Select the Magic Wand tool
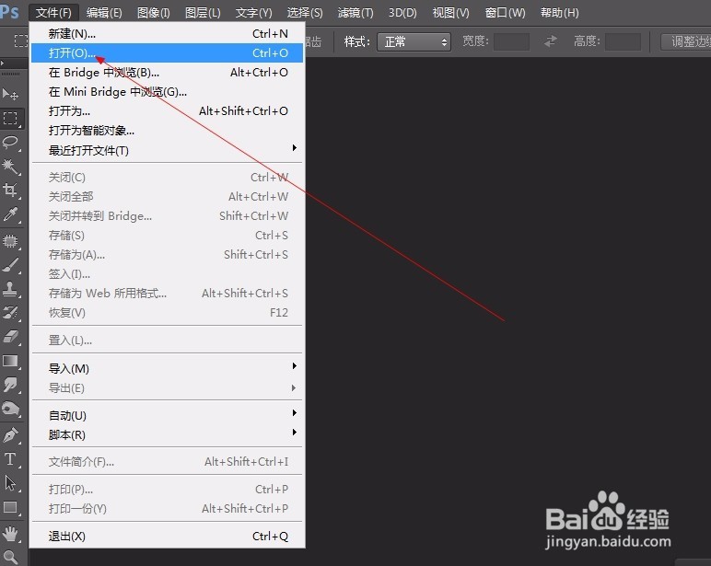 (x=10, y=167)
